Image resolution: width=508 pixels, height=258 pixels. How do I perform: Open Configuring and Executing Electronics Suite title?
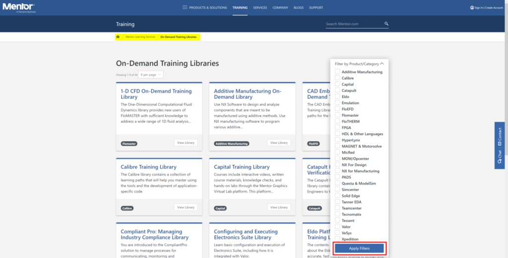[246, 234]
